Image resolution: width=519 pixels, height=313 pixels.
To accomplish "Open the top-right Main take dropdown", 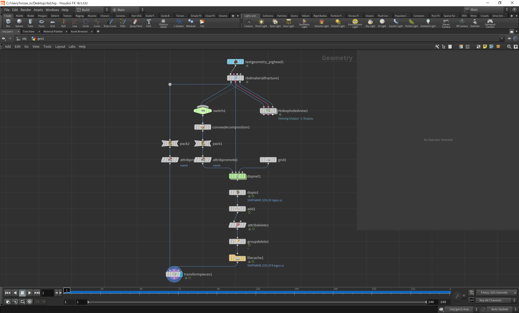I will (x=487, y=10).
